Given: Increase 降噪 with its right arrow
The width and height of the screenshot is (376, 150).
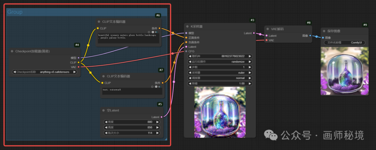Looking at the screenshot, I should [x=250, y=83].
